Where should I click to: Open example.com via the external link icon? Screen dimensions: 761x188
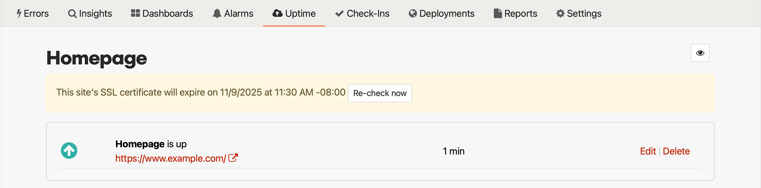pyautogui.click(x=233, y=158)
